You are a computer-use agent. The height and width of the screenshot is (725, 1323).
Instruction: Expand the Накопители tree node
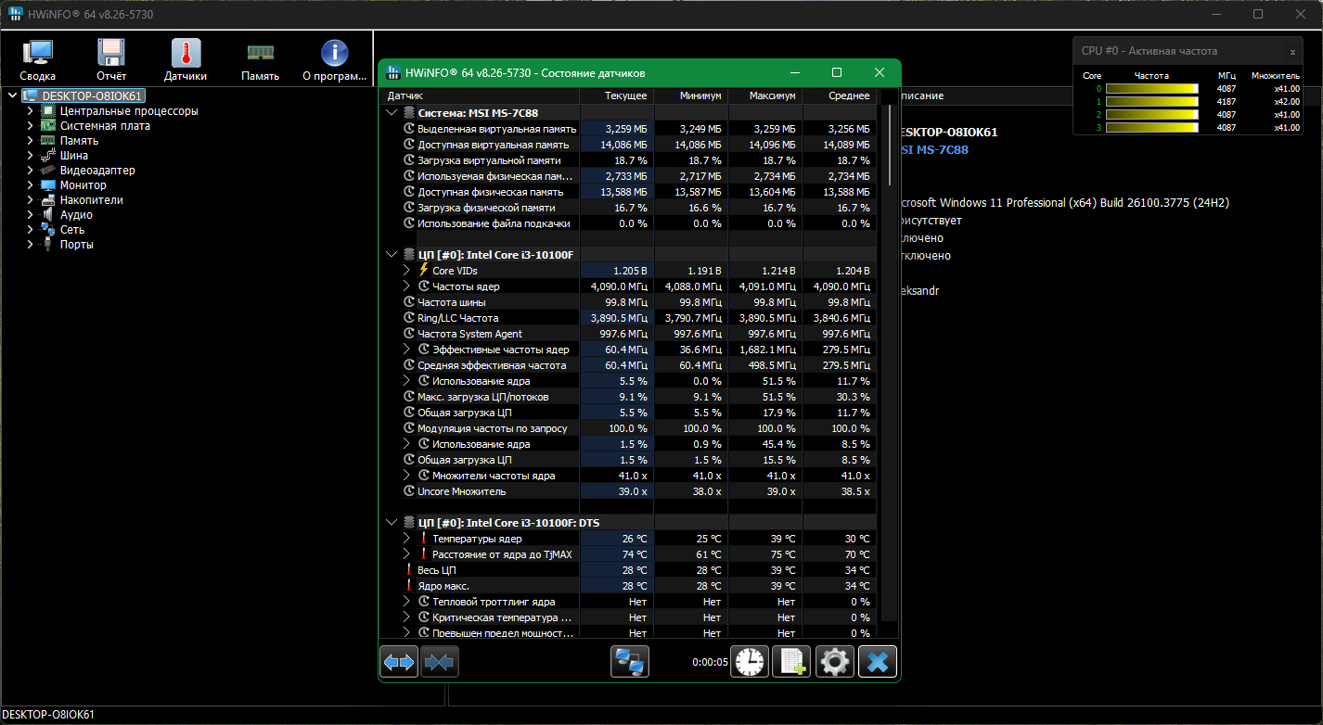coord(30,199)
